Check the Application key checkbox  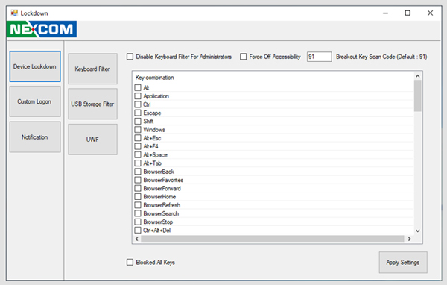pos(138,96)
